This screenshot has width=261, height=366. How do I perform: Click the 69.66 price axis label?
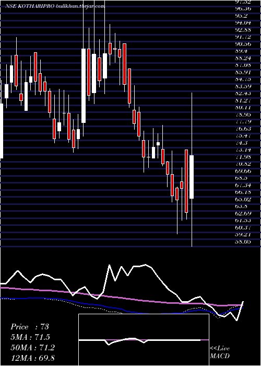coord(243,171)
